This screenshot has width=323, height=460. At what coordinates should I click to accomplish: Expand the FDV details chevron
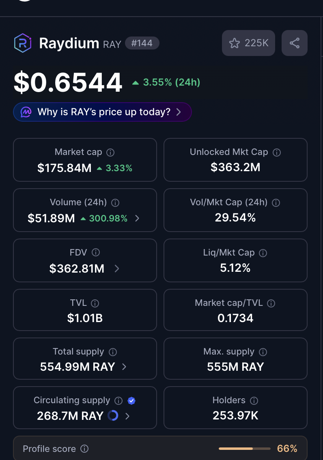[116, 269]
